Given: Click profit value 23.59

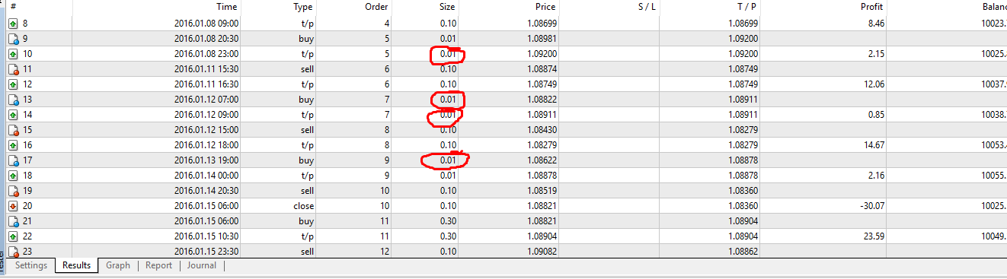Looking at the screenshot, I should pyautogui.click(x=874, y=236).
